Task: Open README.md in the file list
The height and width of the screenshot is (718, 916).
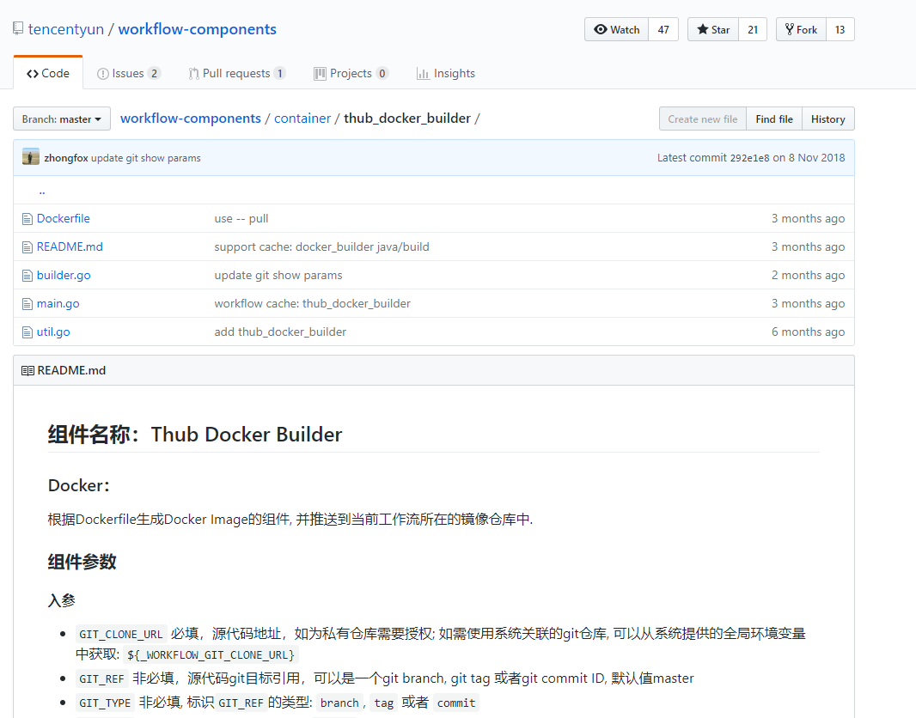Action: pyautogui.click(x=70, y=247)
